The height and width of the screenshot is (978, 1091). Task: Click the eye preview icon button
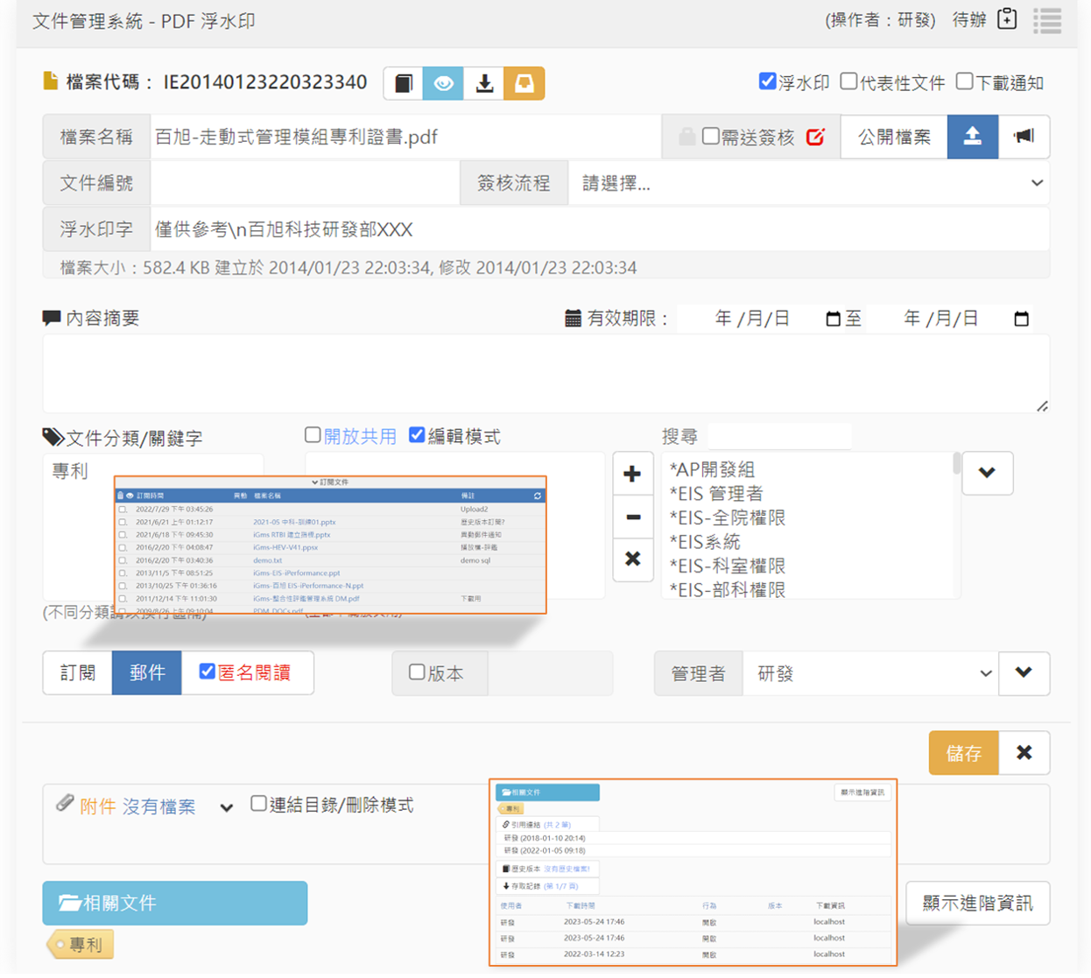[443, 83]
